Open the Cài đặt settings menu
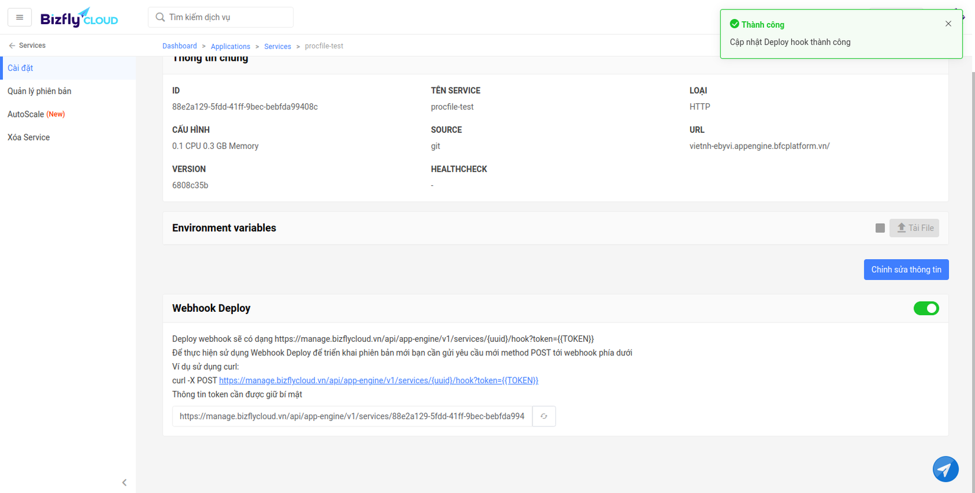975x493 pixels. click(x=21, y=68)
